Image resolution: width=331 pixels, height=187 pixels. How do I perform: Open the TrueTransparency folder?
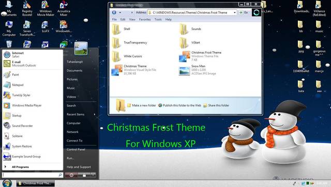129,42
